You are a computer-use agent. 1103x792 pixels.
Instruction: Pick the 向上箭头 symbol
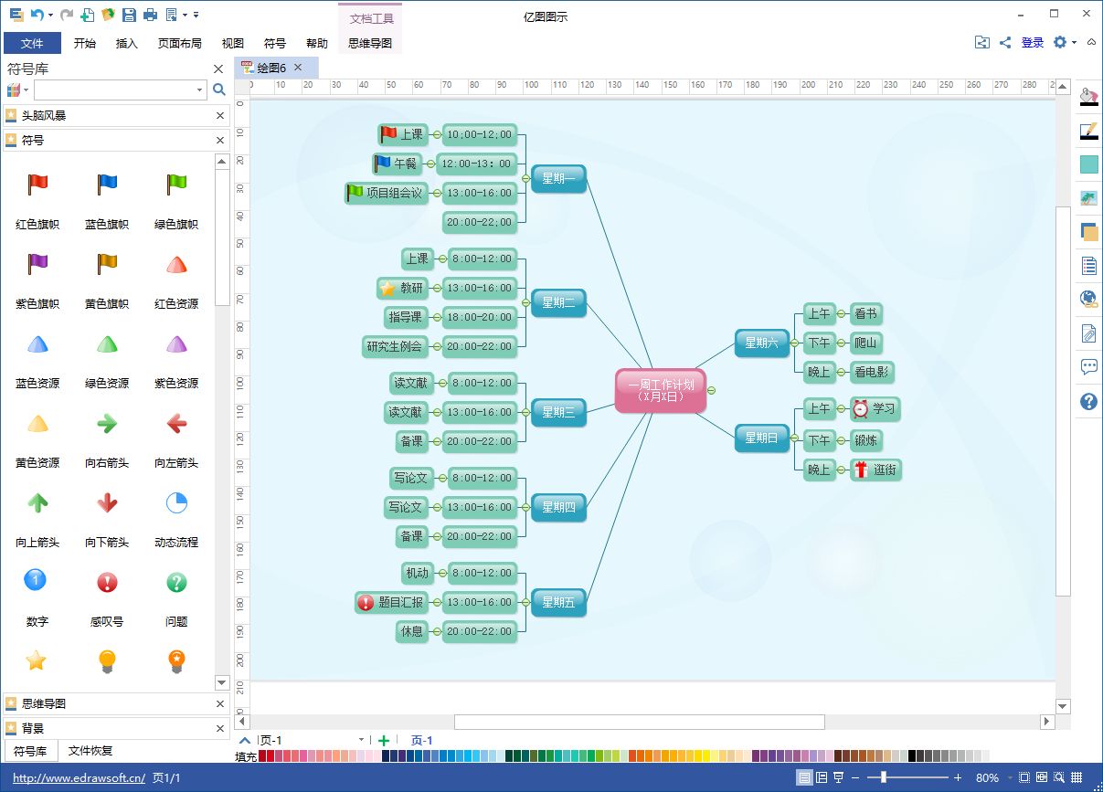click(x=37, y=503)
